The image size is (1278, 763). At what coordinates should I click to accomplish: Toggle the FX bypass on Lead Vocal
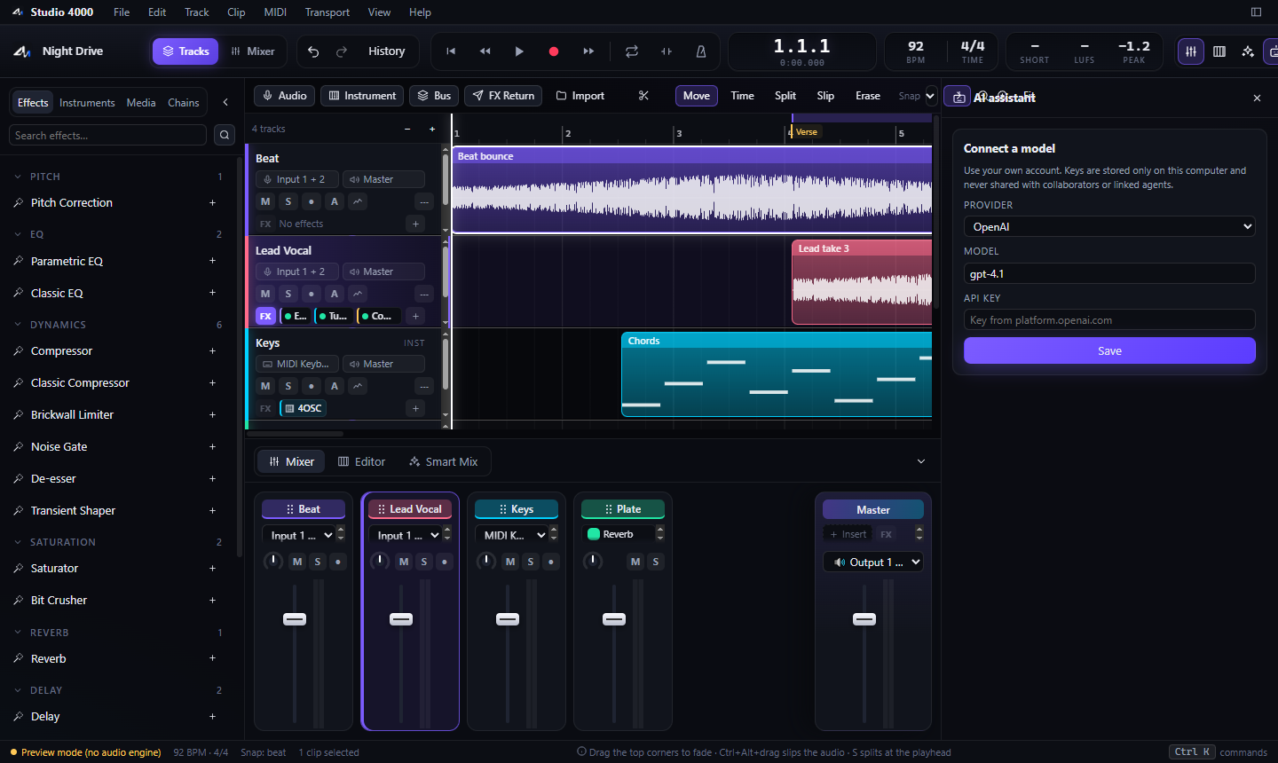pyautogui.click(x=265, y=316)
